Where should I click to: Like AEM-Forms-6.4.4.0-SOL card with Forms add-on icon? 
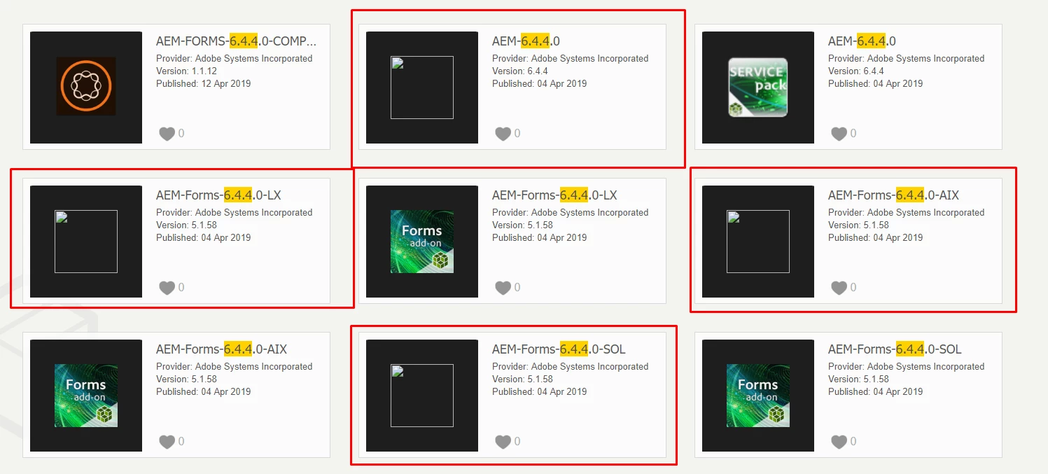(839, 442)
